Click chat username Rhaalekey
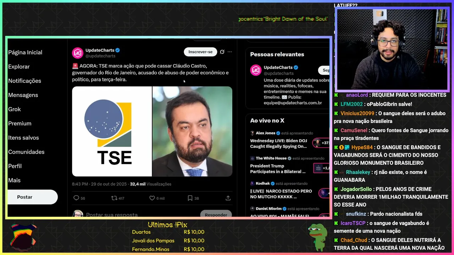 click(x=358, y=172)
